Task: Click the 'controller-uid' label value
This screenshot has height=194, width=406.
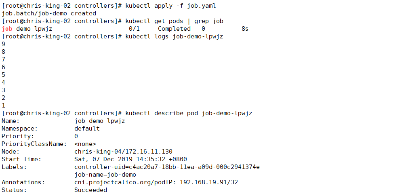Action: 167,167
